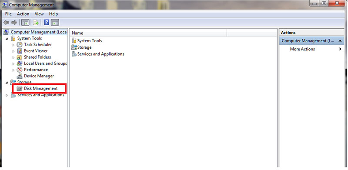Select Shared Folders label in tree

pos(37,57)
